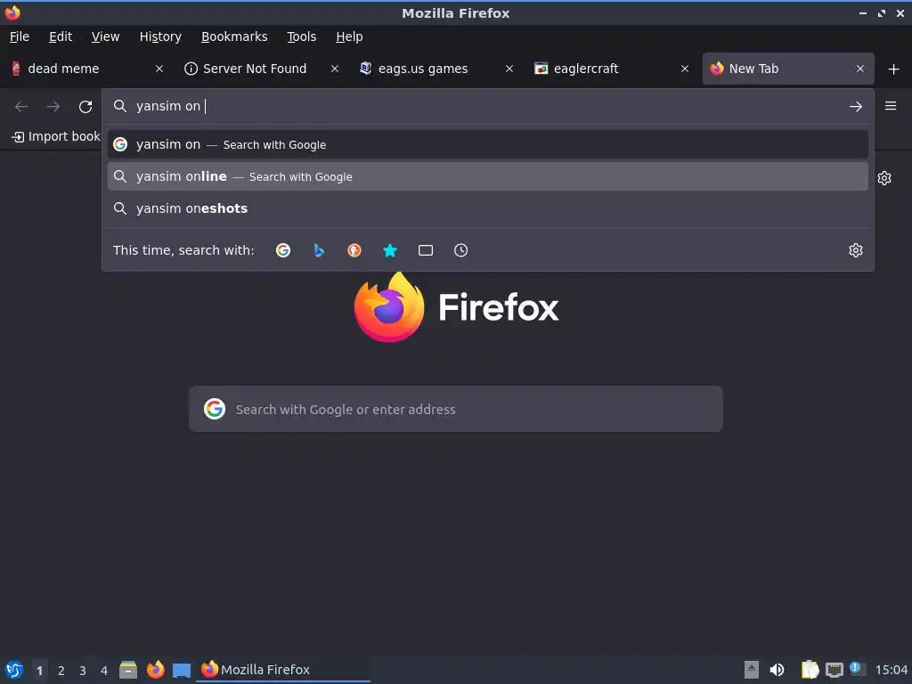Click the removable media eject tray icon
912x684 pixels.
point(752,670)
